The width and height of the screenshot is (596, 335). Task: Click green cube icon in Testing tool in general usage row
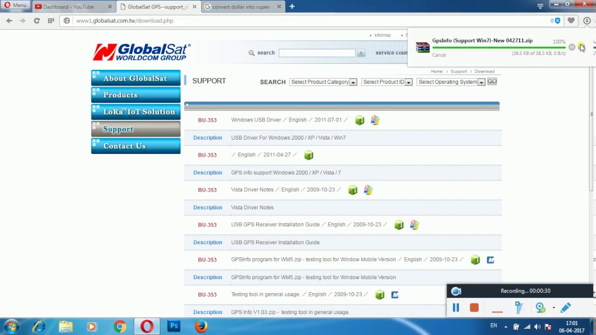(x=379, y=295)
